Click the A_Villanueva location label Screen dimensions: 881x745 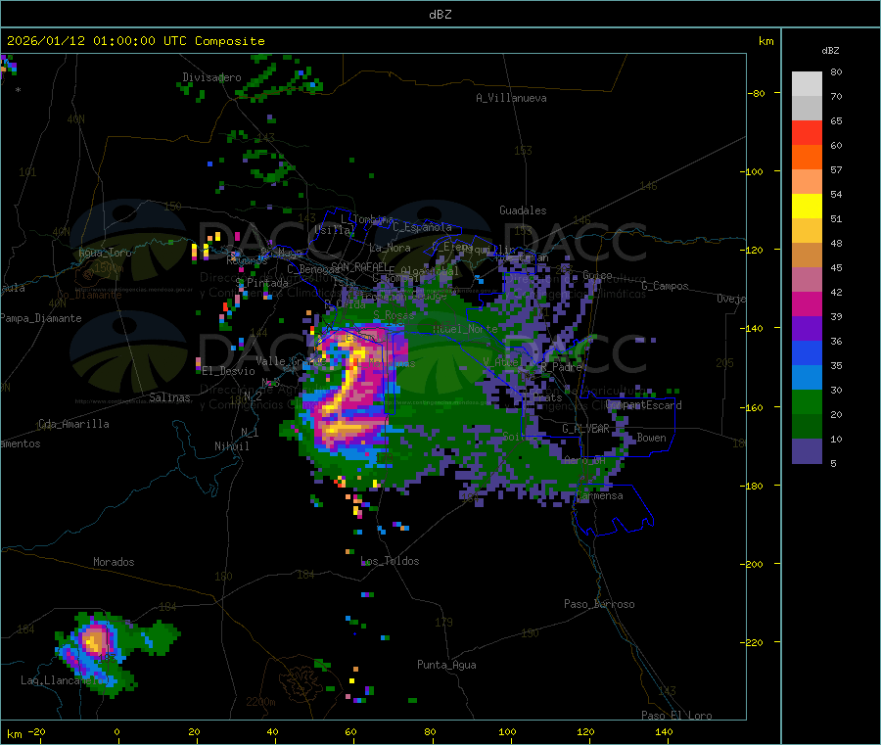511,98
